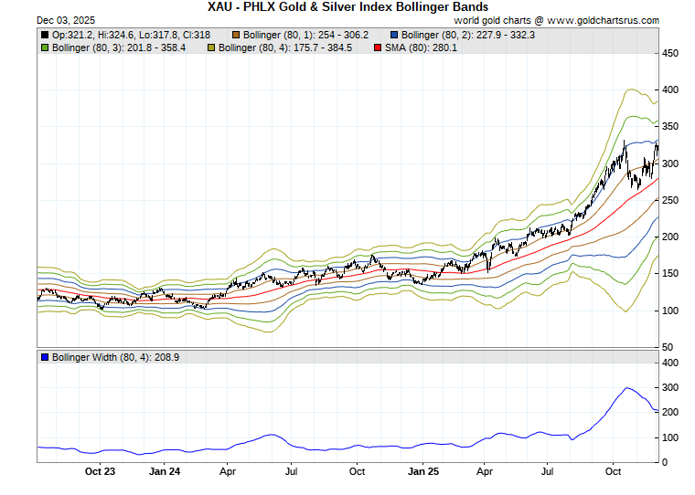This screenshot has width=695, height=495.
Task: Click the blue Bollinger Width legend swatch
Action: coord(45,357)
